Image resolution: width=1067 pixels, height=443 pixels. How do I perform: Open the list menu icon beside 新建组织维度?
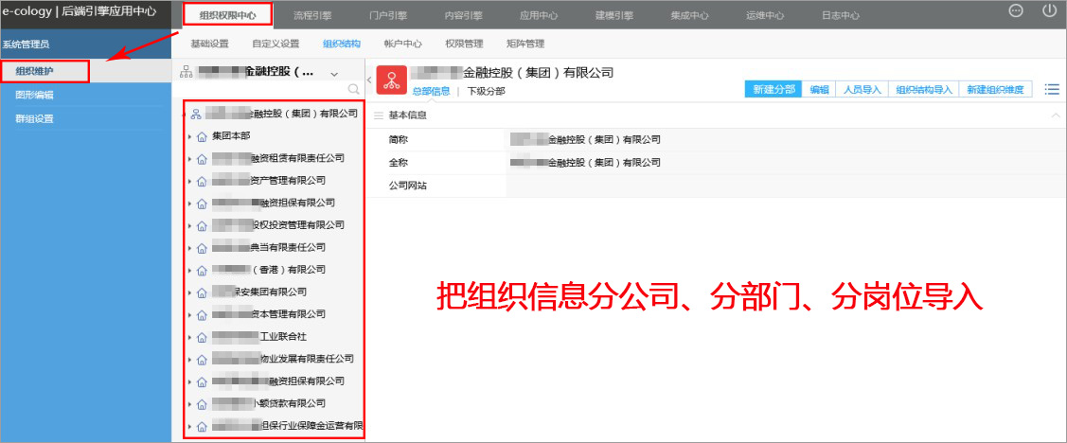(1051, 89)
